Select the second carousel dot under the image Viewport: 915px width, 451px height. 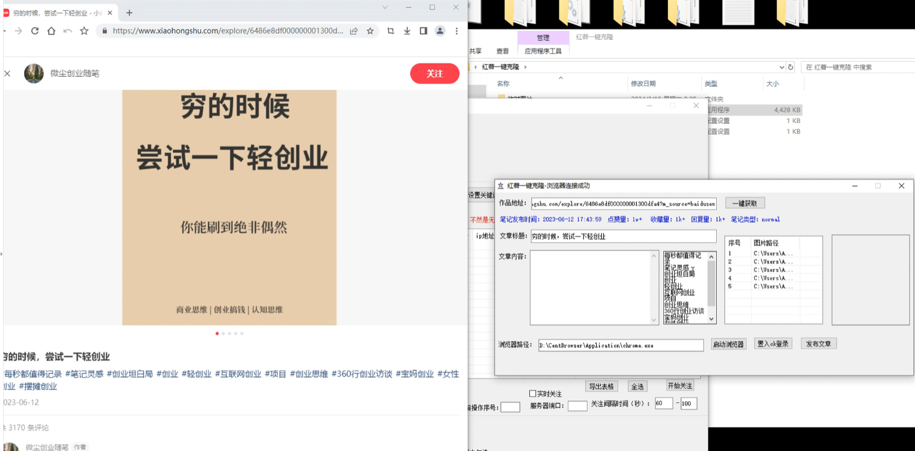coord(223,333)
